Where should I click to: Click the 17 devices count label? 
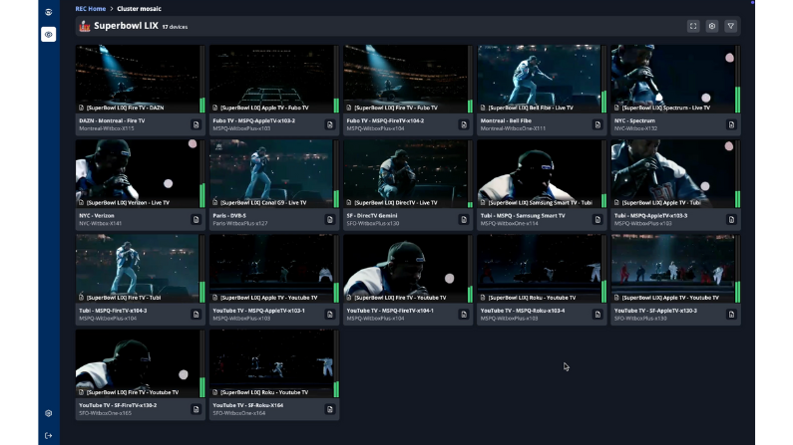pos(175,27)
